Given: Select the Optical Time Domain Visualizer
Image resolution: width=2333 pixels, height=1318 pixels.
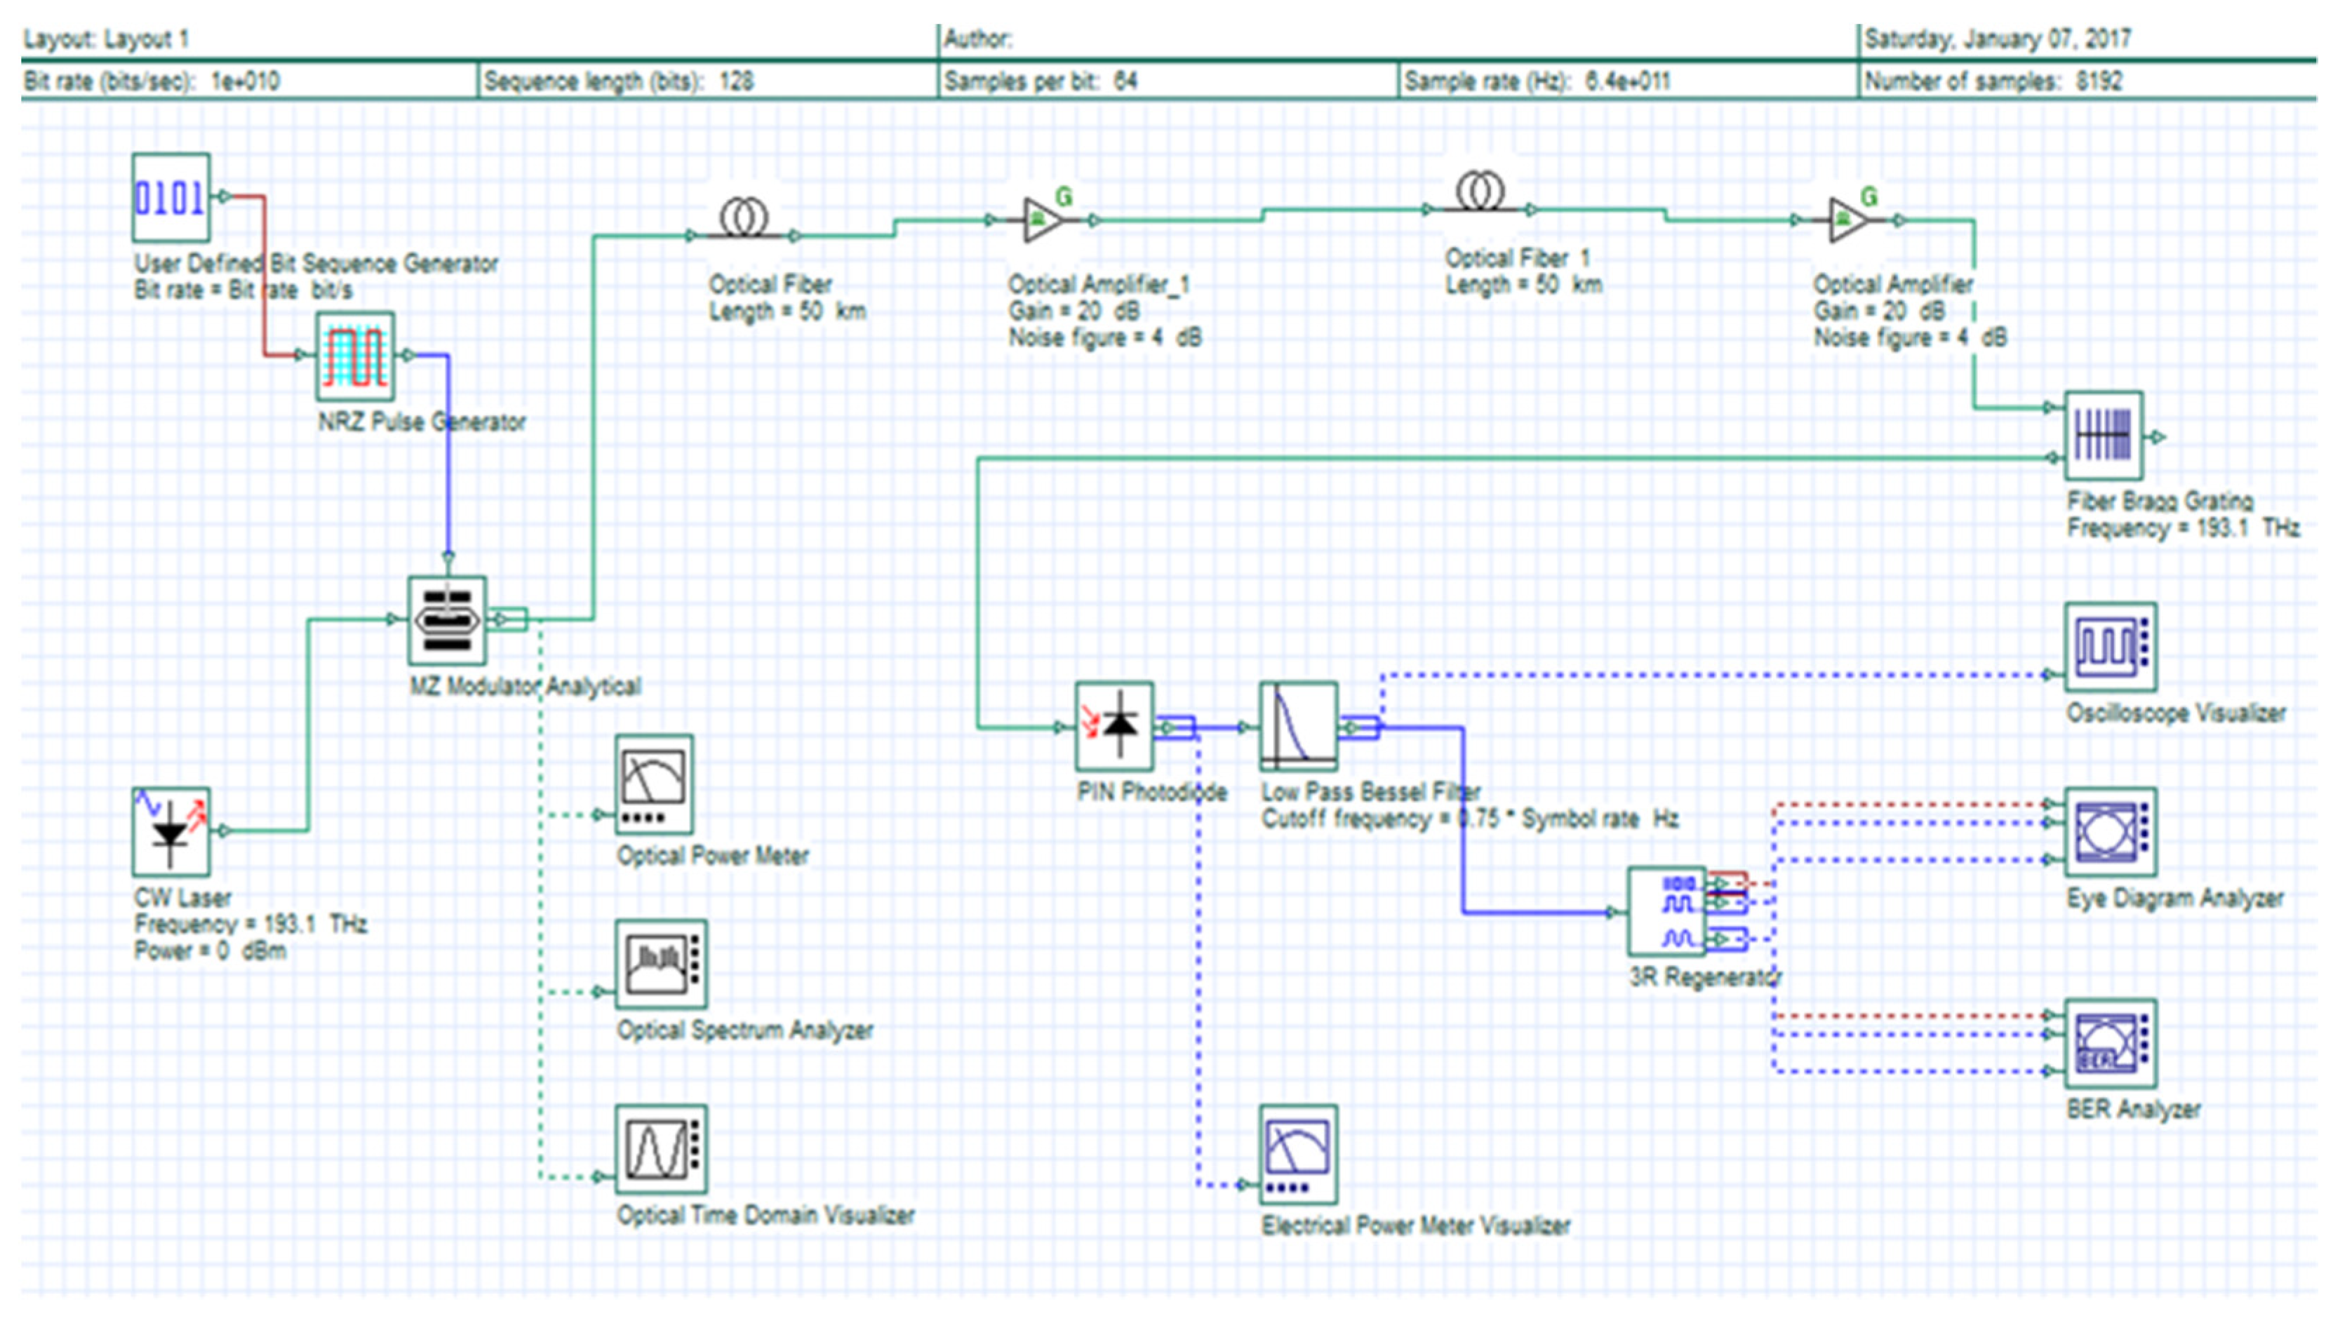Looking at the screenshot, I should (x=660, y=1149).
